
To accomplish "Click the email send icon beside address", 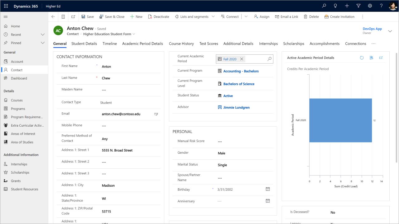I will [x=156, y=114].
